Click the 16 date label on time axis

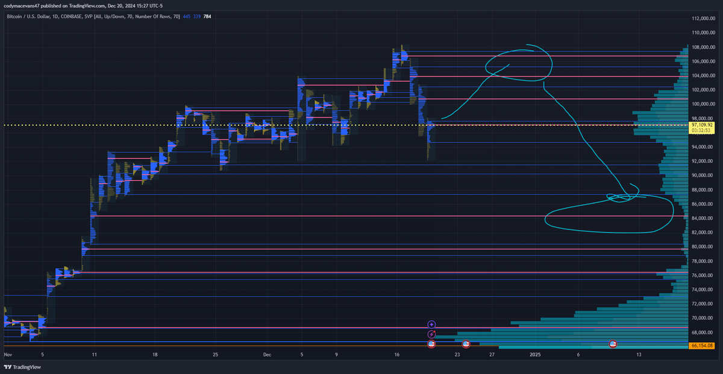(397, 355)
